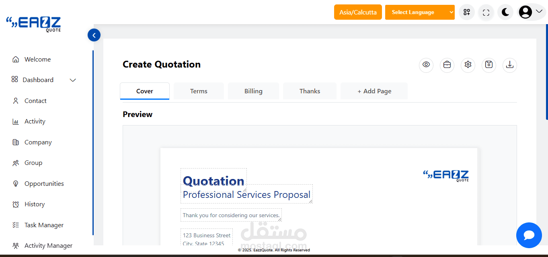Click the Create Quotation heading

tap(162, 64)
